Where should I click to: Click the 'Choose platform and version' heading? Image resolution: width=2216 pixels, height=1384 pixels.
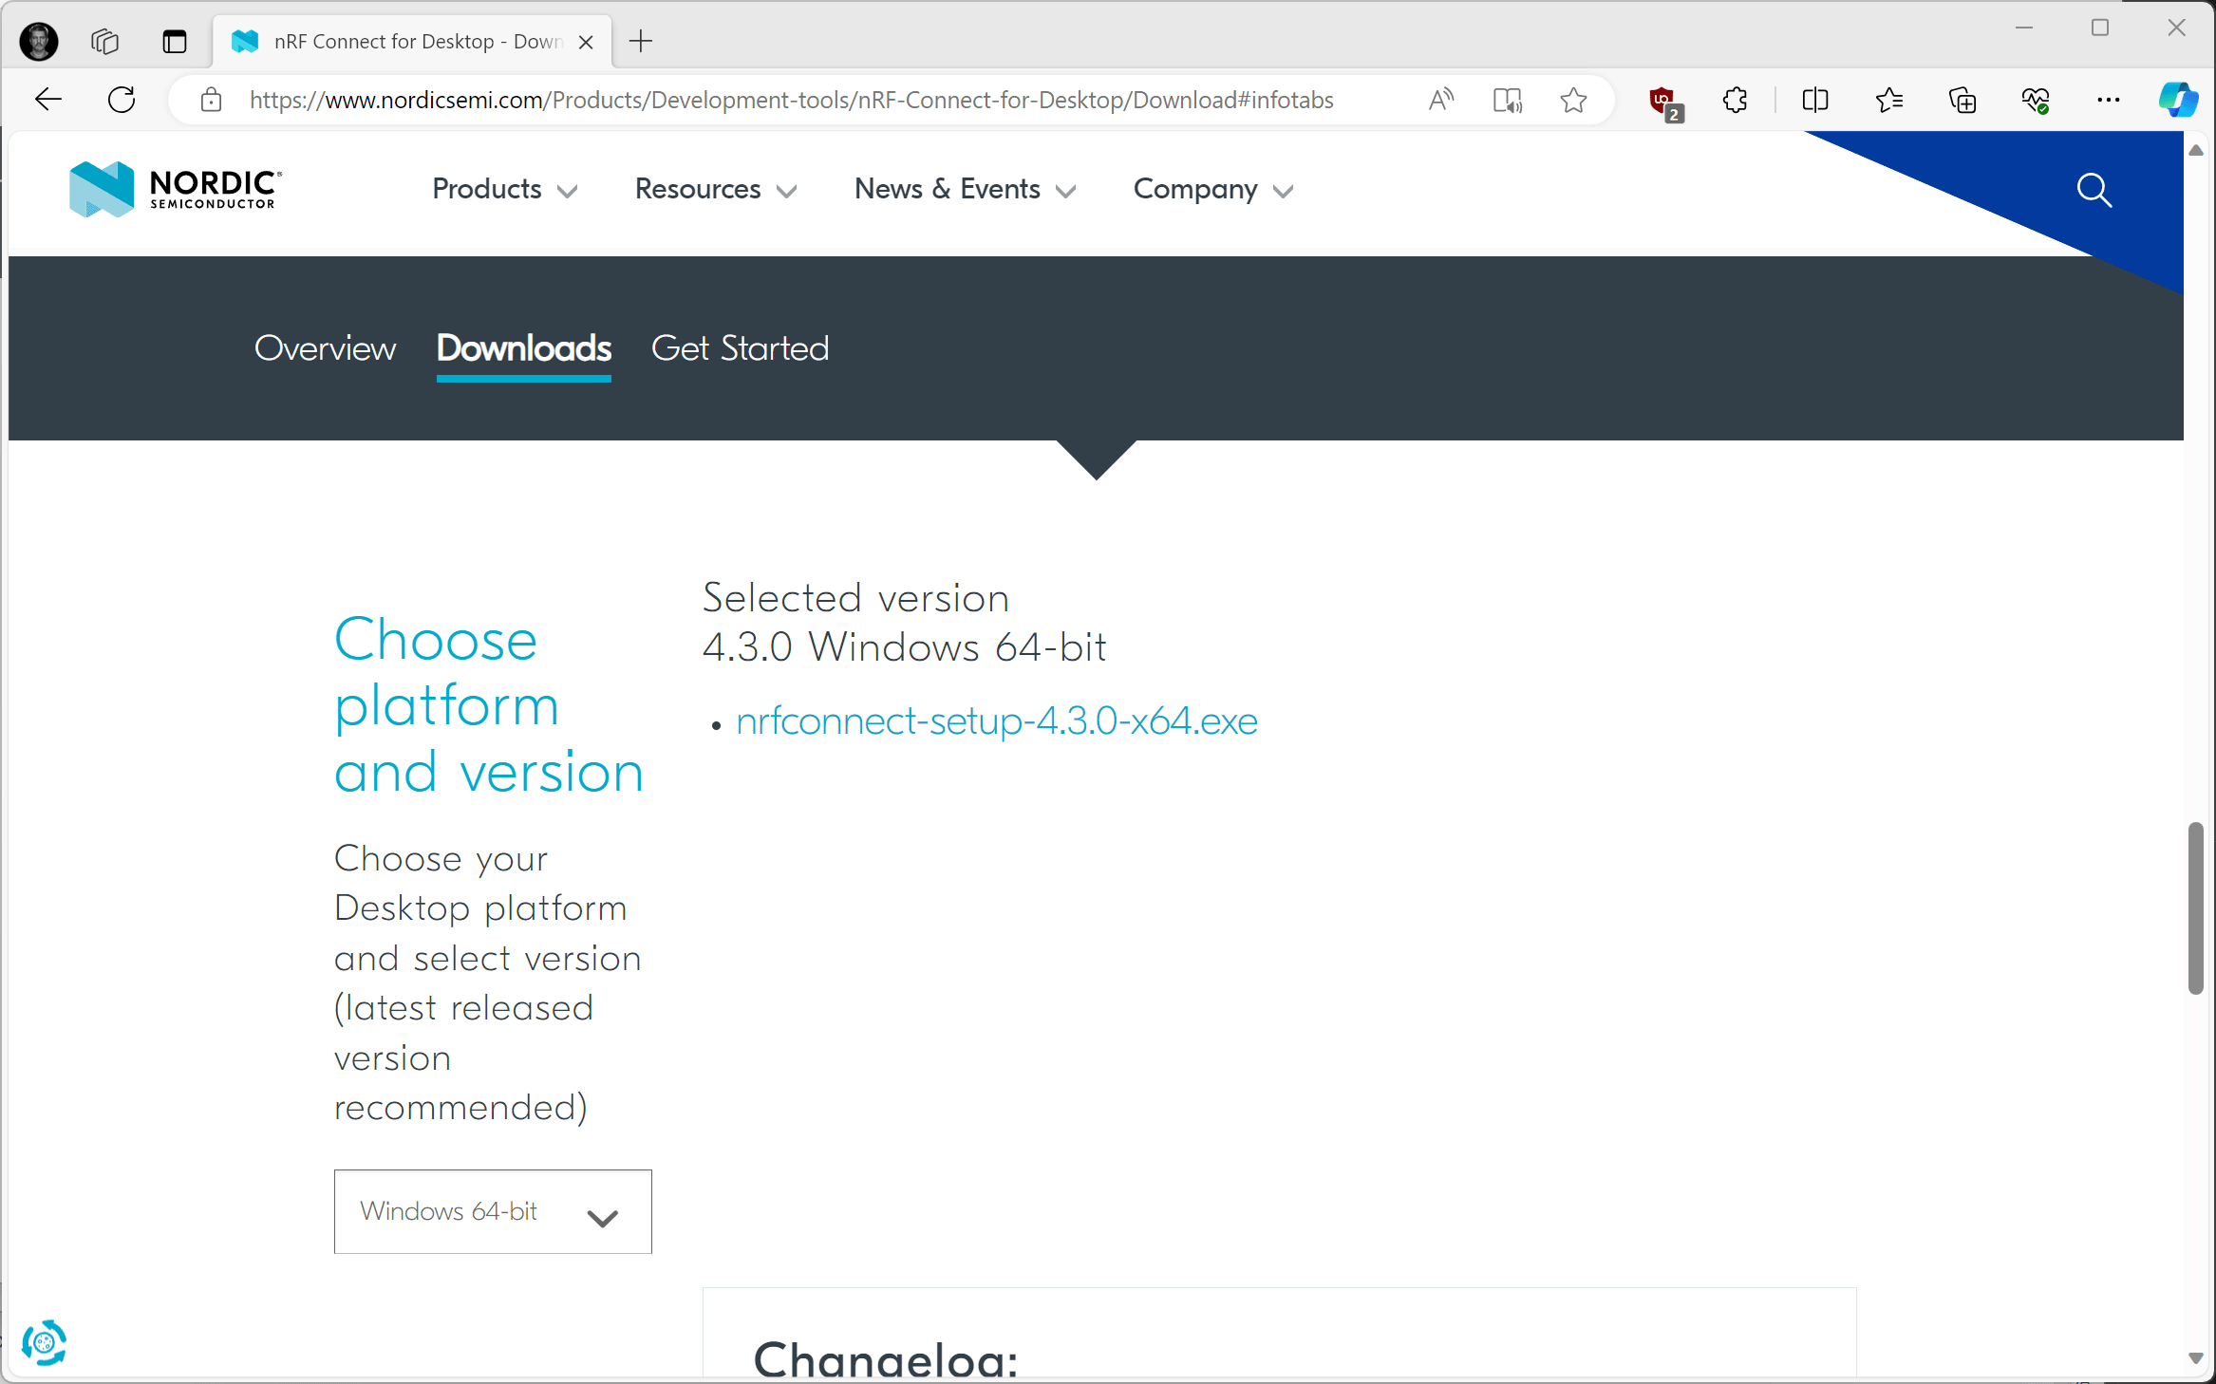pyautogui.click(x=489, y=704)
